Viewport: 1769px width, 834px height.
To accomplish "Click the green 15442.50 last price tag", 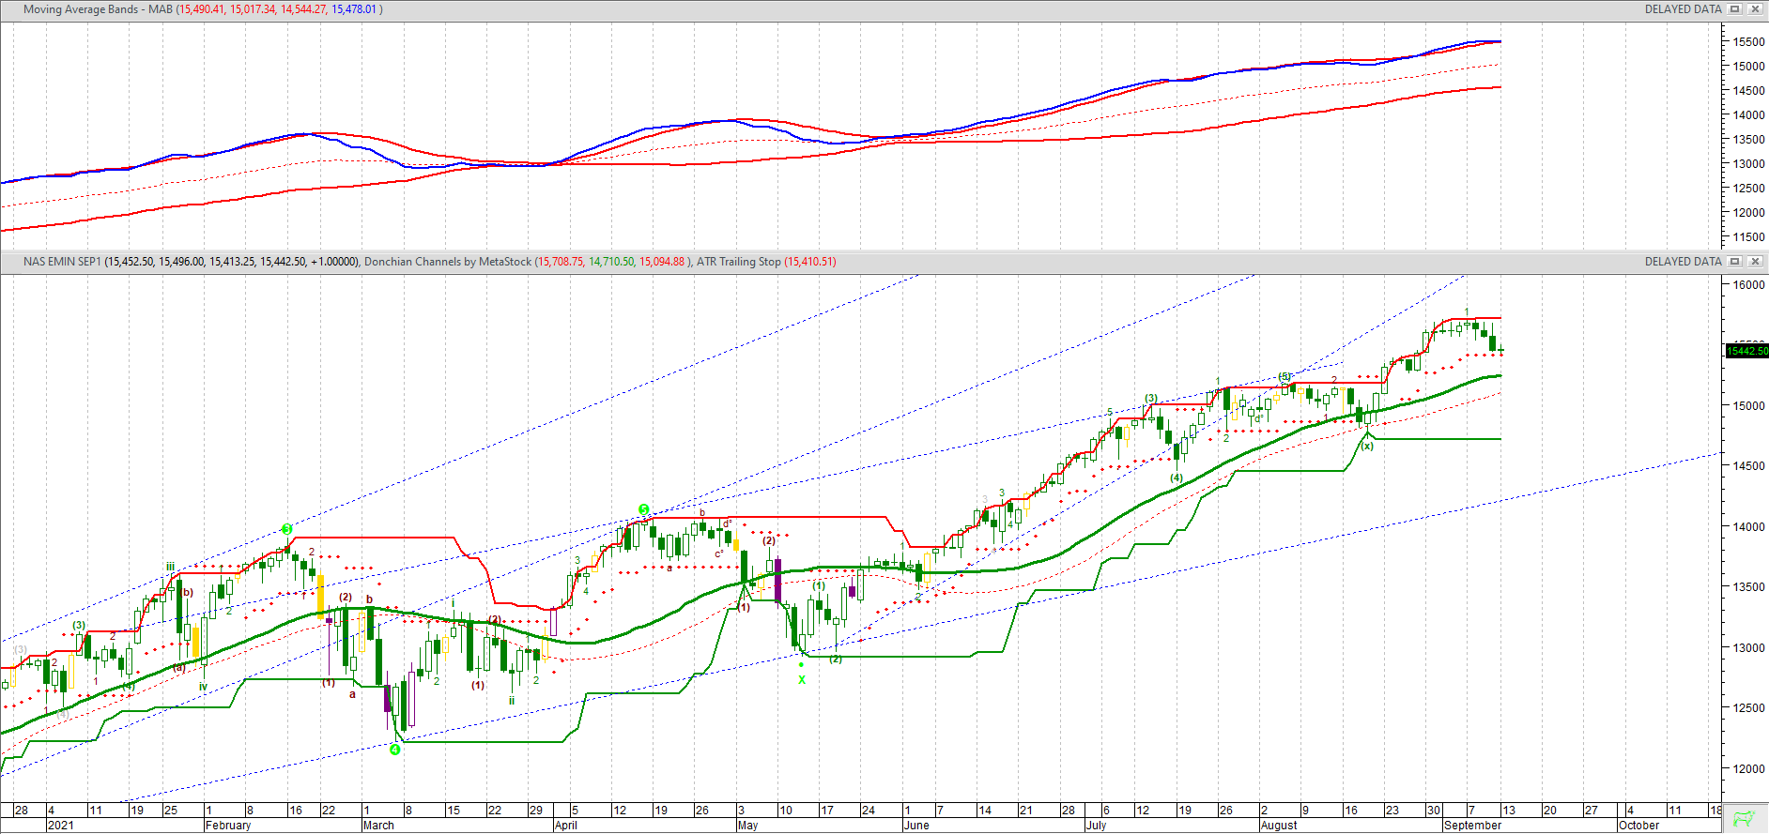I will (x=1746, y=351).
